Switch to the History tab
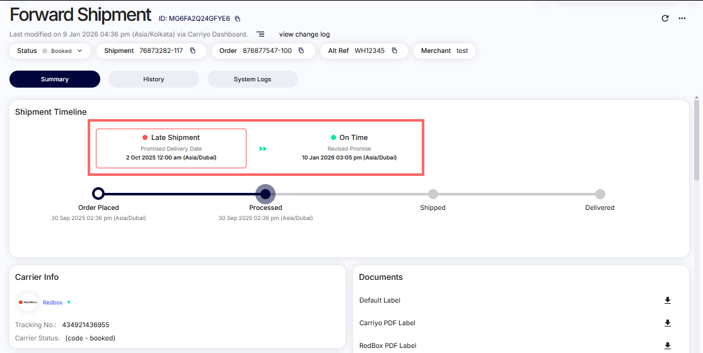The height and width of the screenshot is (353, 703). [x=153, y=79]
